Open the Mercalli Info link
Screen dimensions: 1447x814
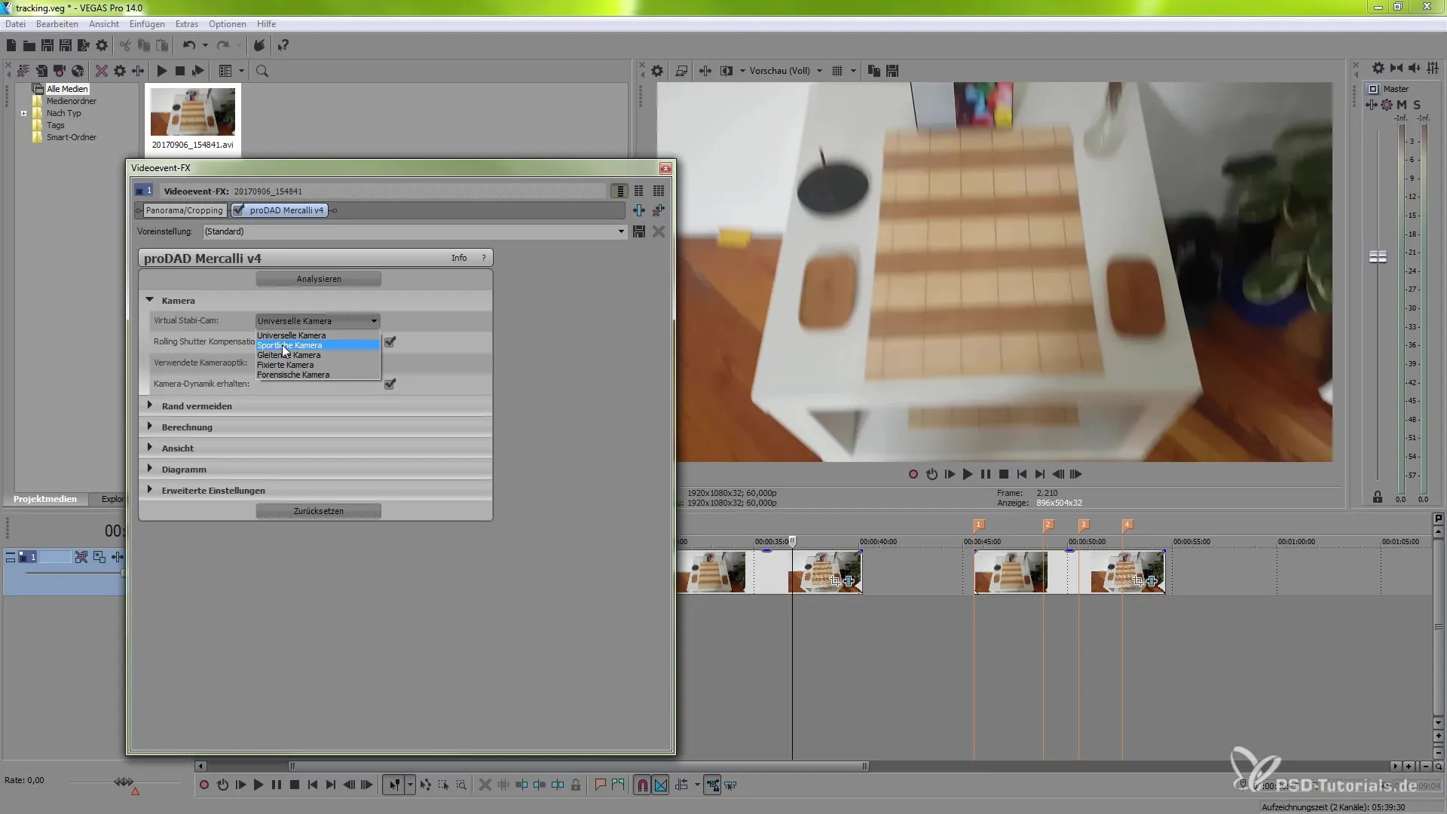pos(459,258)
